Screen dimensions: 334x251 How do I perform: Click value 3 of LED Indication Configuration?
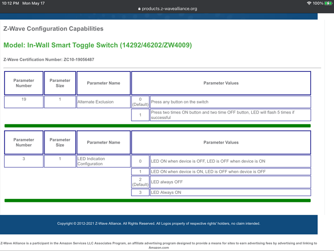140,192
